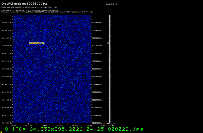Click the QrssPiG grab title text
203x133 pixels.
(20, 4)
